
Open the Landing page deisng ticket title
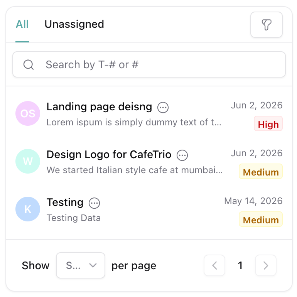point(99,107)
